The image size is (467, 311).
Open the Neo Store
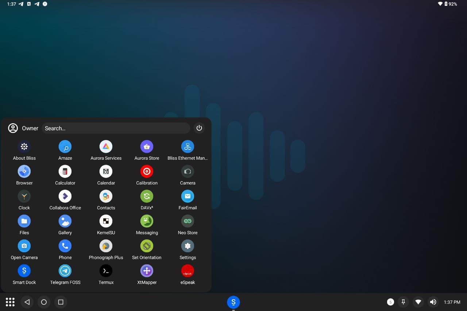(188, 221)
